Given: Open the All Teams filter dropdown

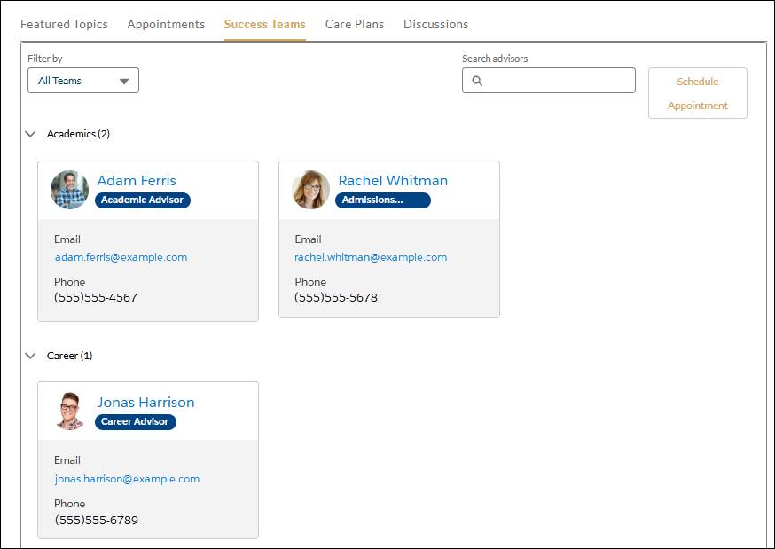Looking at the screenshot, I should (83, 81).
